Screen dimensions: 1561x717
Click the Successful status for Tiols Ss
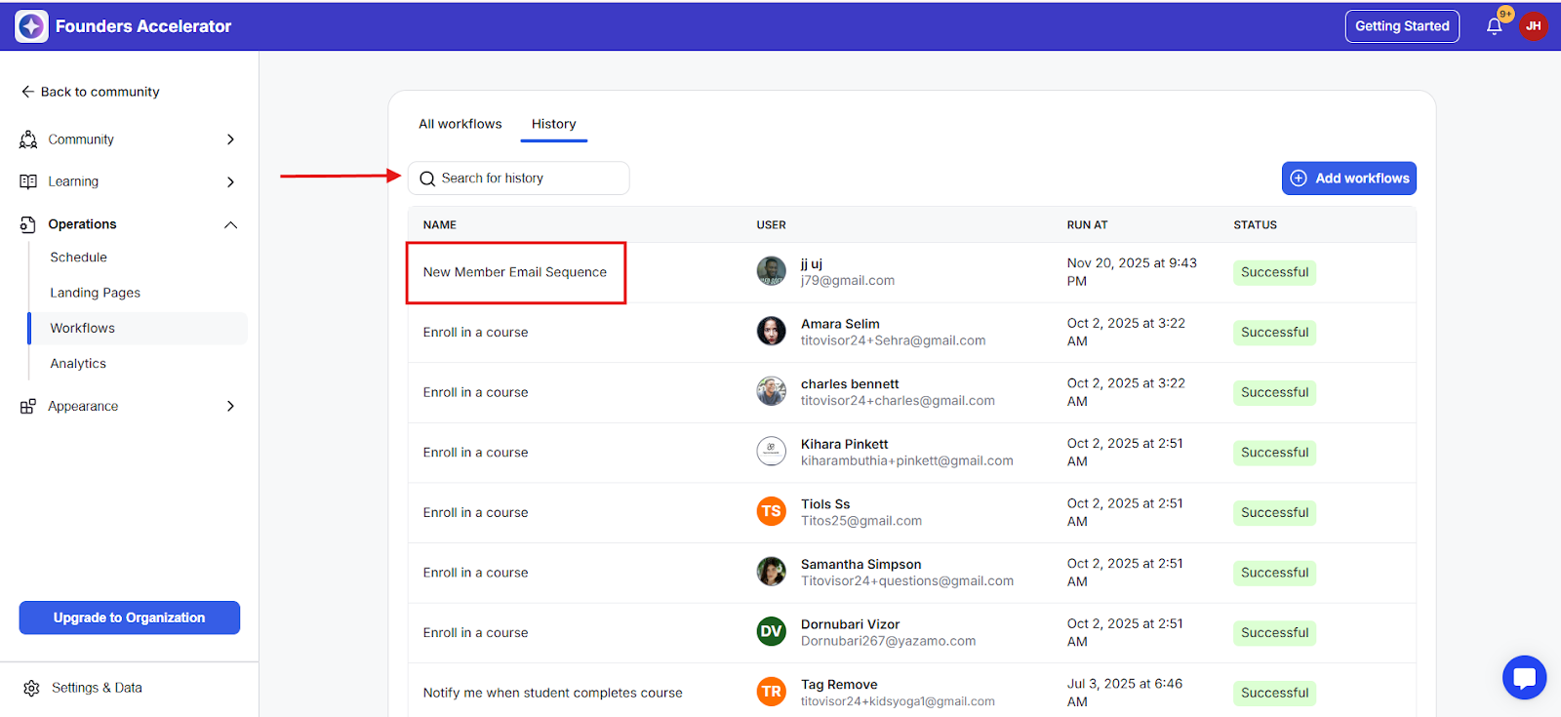point(1274,512)
